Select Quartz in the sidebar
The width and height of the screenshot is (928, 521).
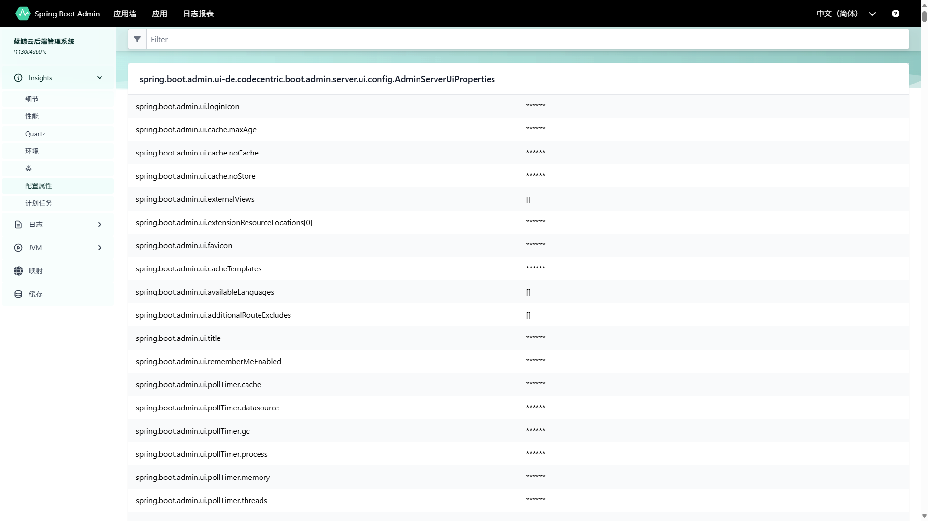tap(58, 134)
